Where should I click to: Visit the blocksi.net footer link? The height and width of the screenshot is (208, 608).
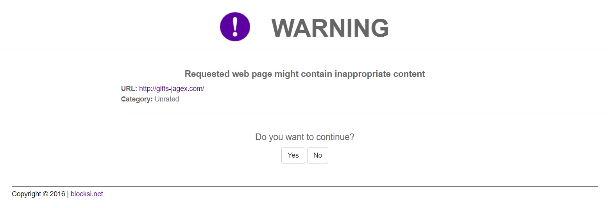coord(87,194)
